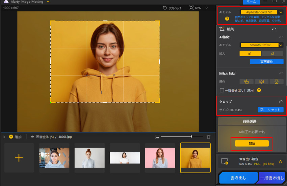287x186 pixels.
Task: Click the undo arrow in the 編集 header
Action: pos(274,29)
